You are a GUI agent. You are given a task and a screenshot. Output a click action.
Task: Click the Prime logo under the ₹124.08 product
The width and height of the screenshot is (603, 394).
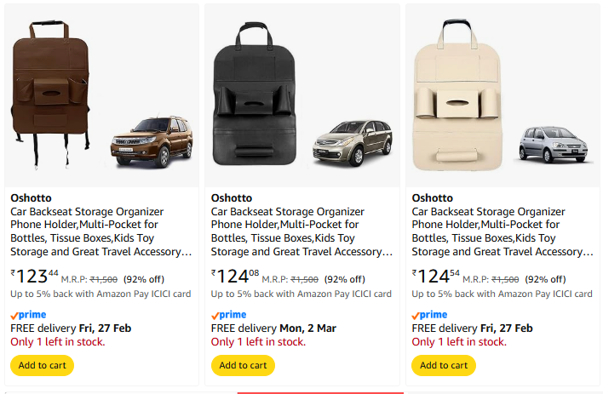pos(229,315)
